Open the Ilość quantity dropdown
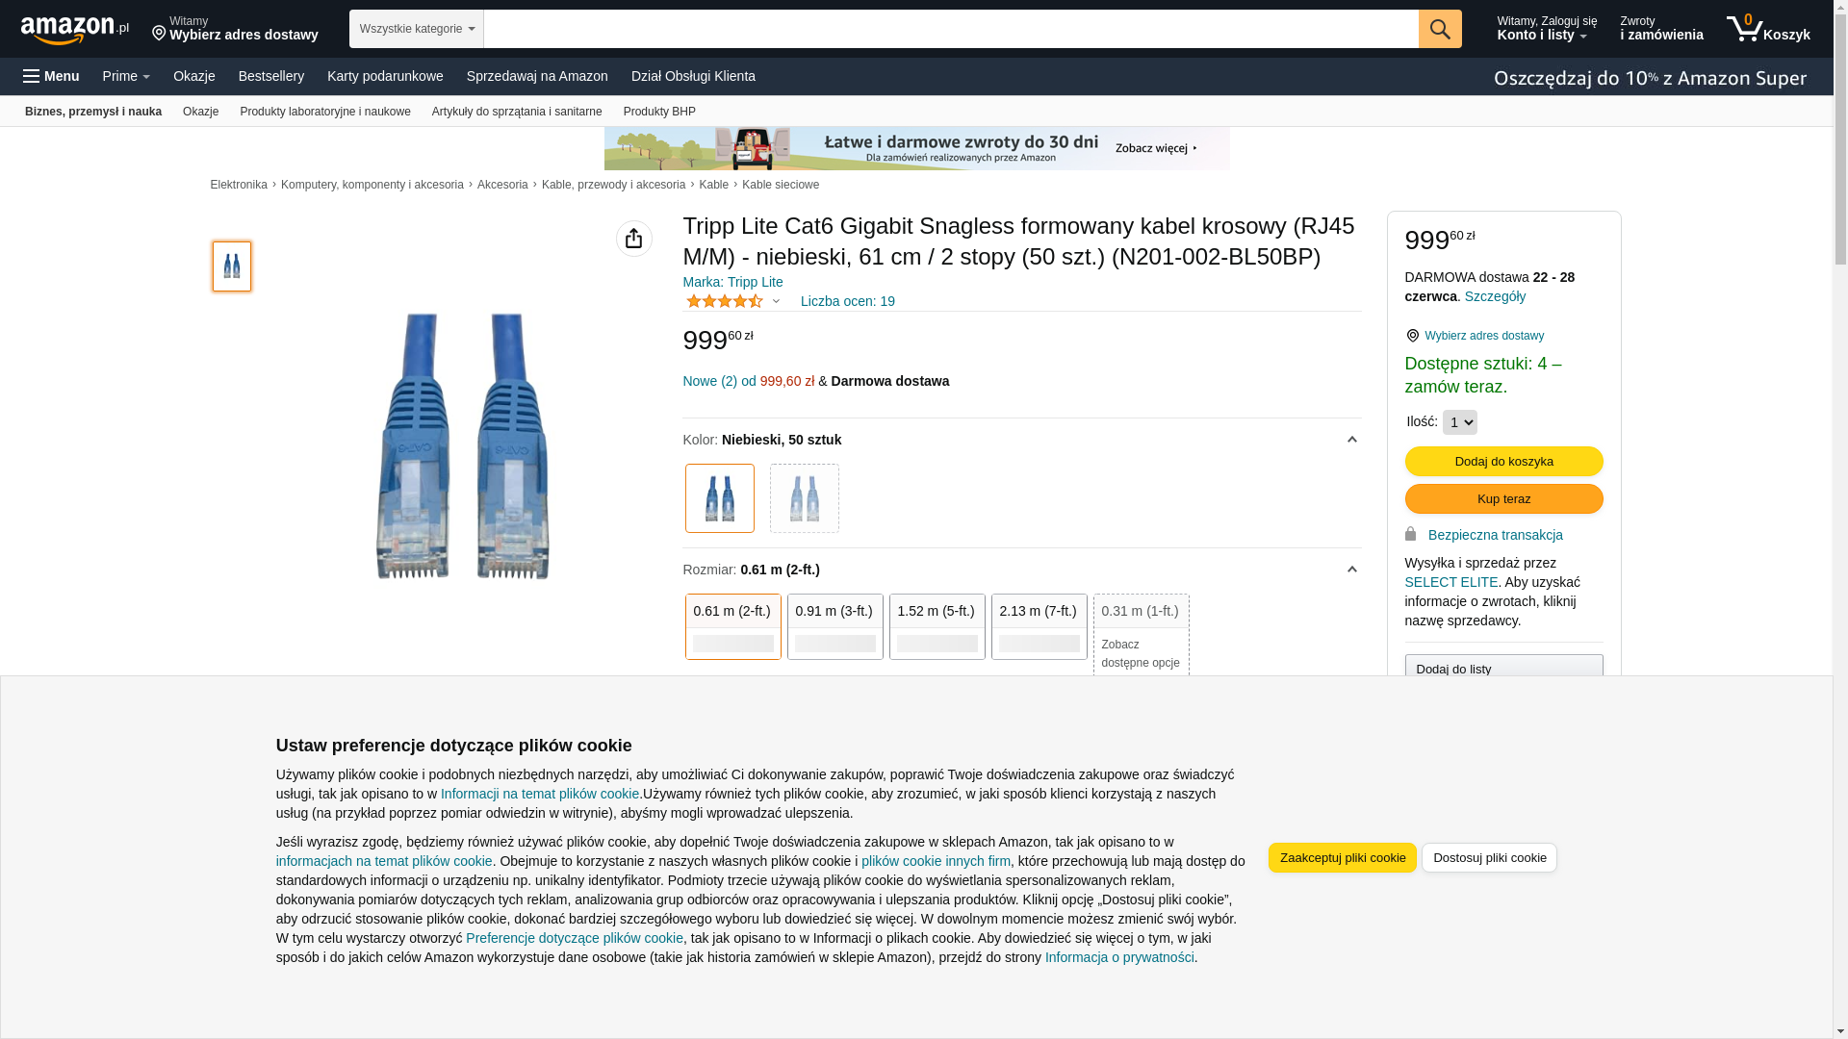1848x1039 pixels. [x=1459, y=422]
